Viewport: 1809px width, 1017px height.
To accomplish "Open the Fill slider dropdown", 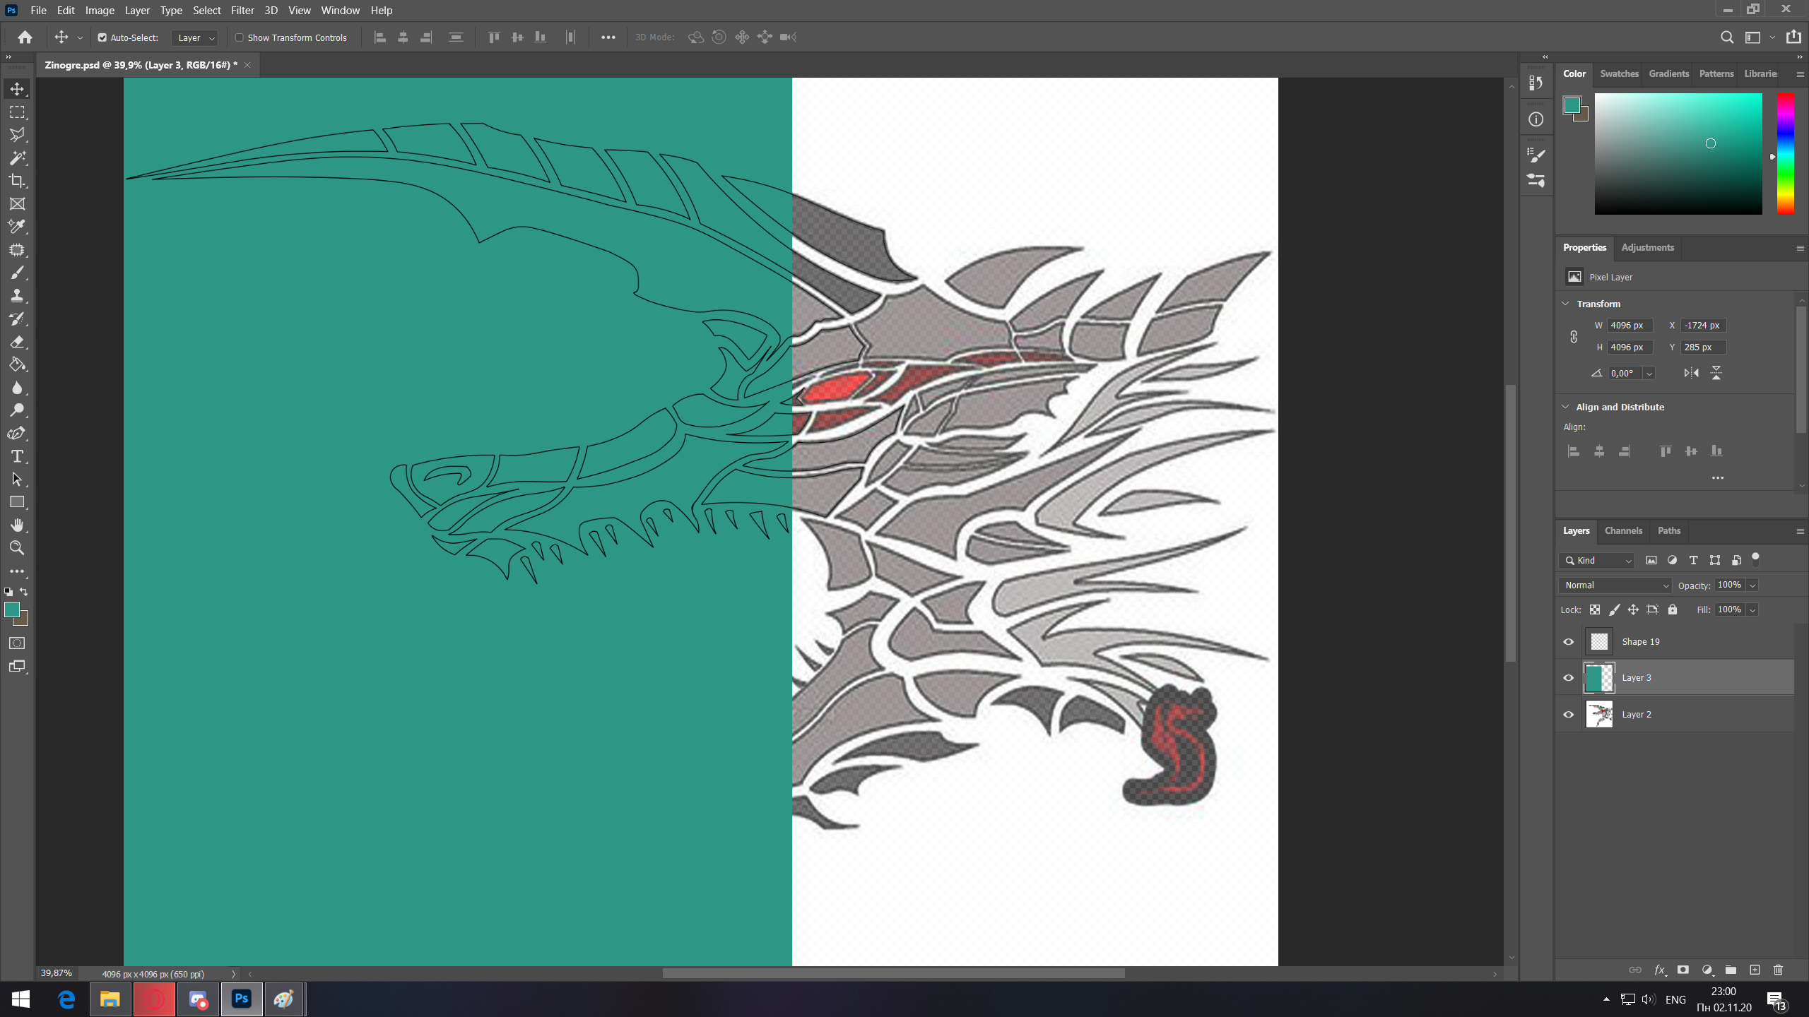I will click(x=1752, y=609).
